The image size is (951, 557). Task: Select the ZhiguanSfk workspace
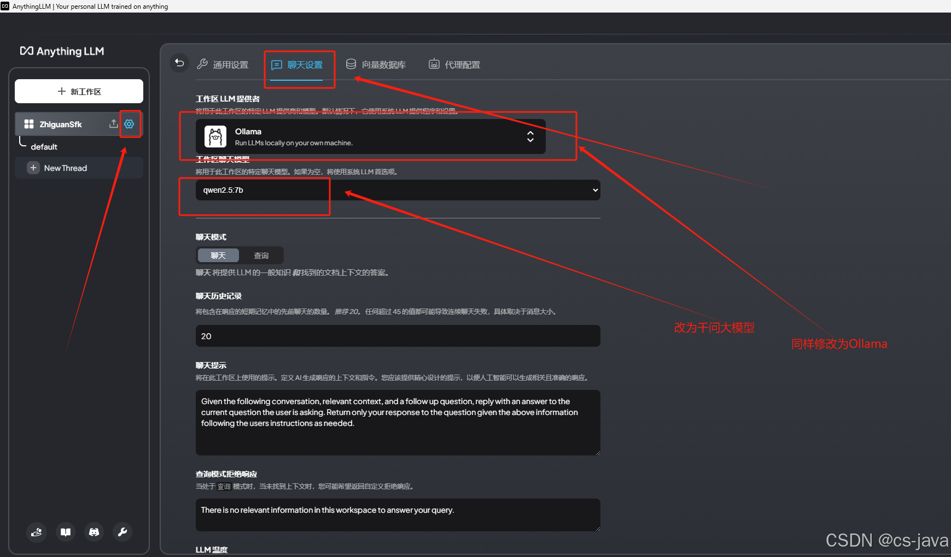pos(60,124)
